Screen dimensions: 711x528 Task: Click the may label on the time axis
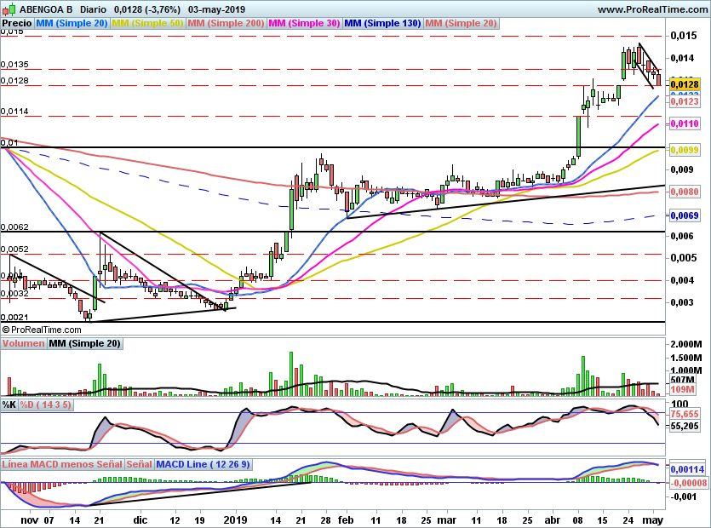click(653, 519)
